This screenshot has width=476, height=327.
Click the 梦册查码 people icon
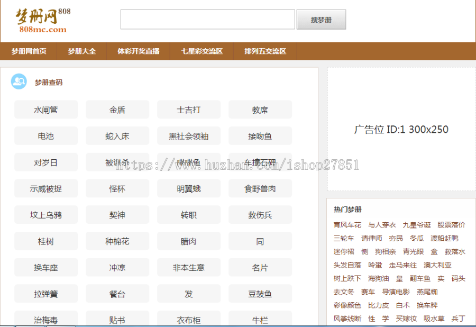coord(20,81)
